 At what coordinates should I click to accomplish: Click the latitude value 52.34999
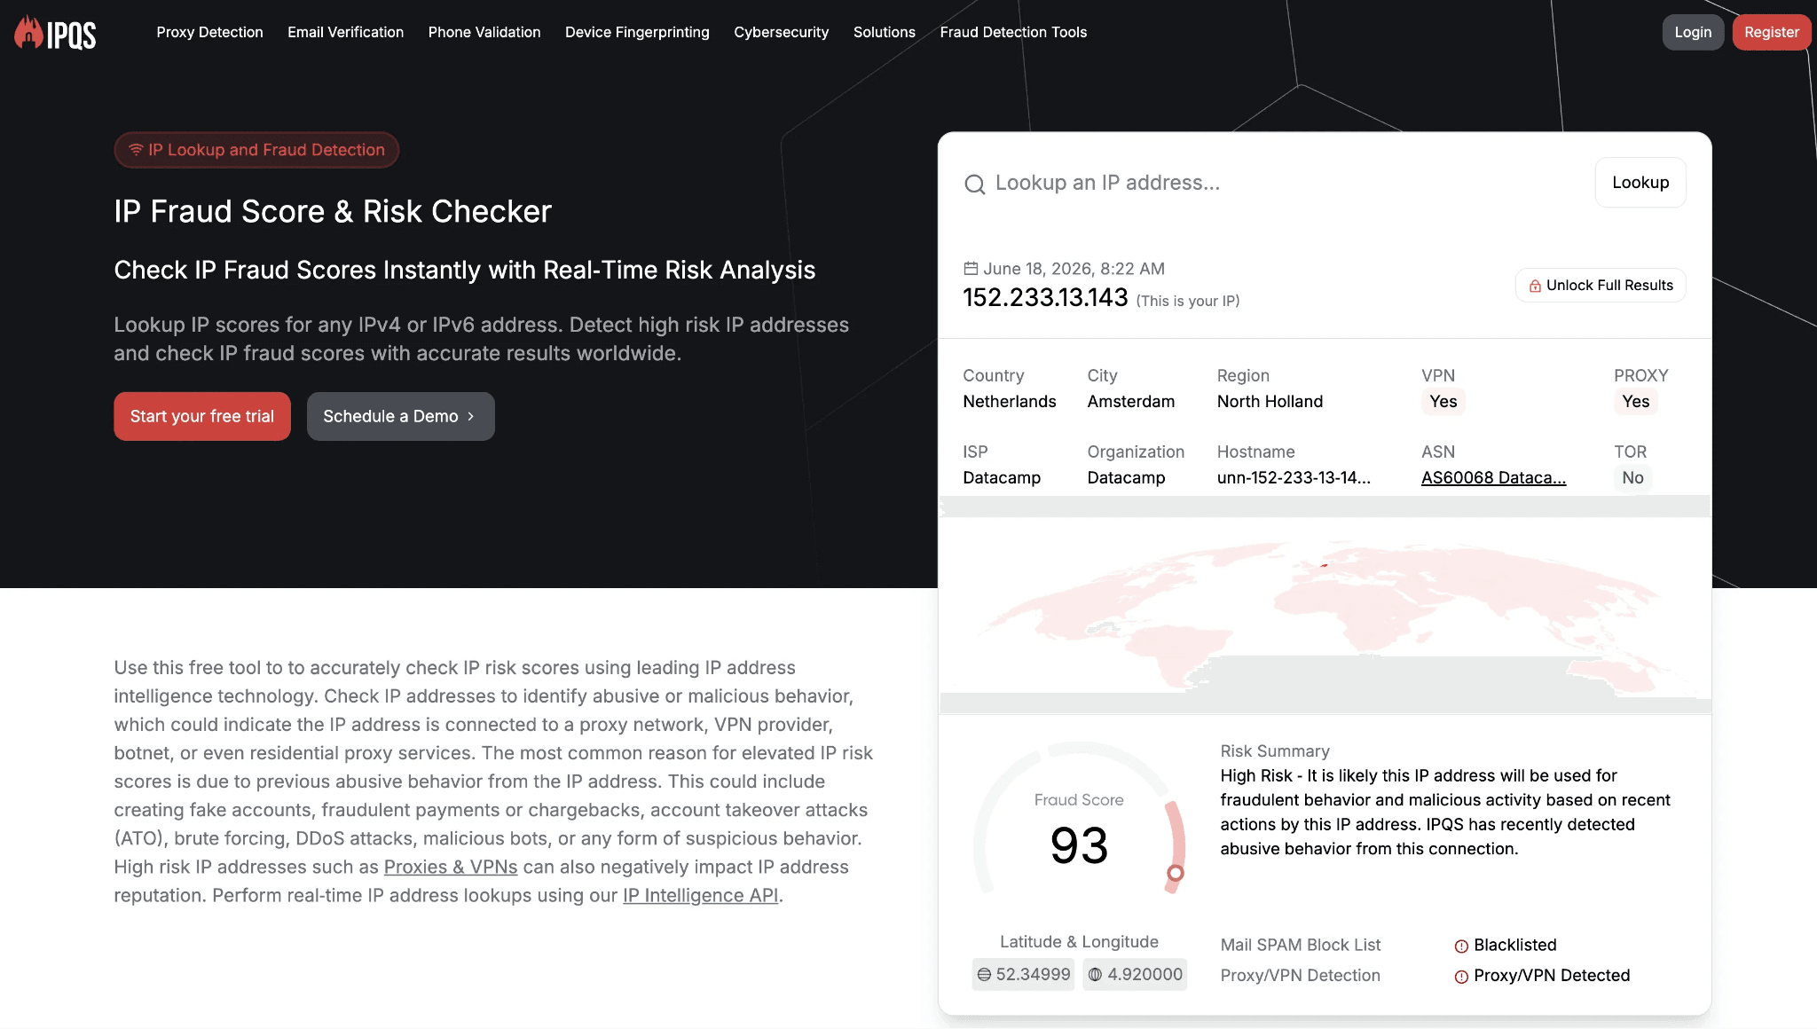pos(1033,975)
